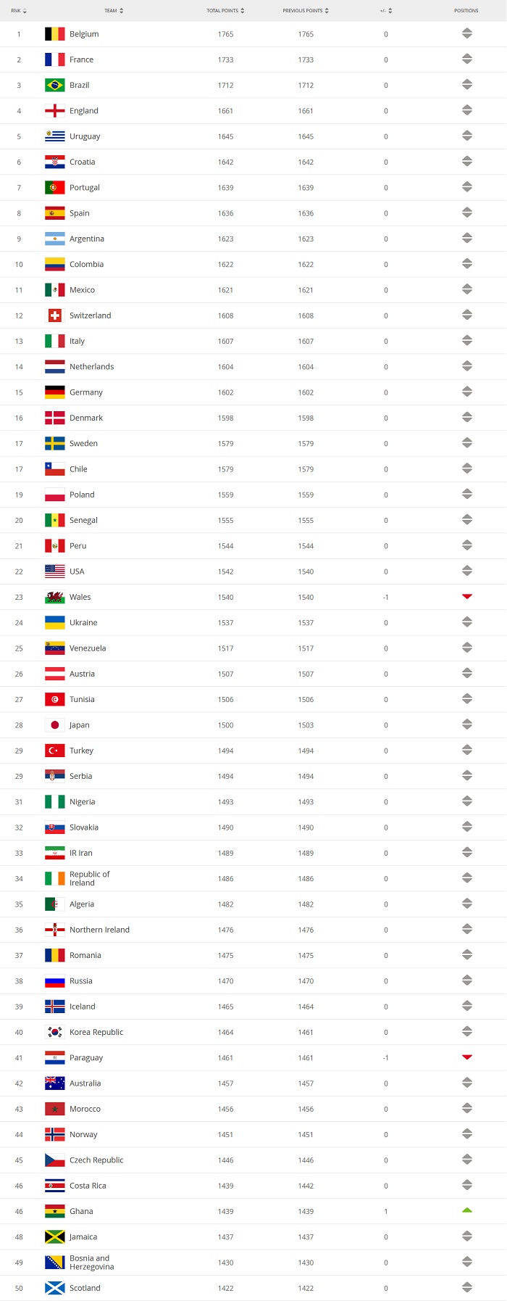Click Scotland's unchanged position indicator
The height and width of the screenshot is (1301, 507).
tap(467, 1288)
